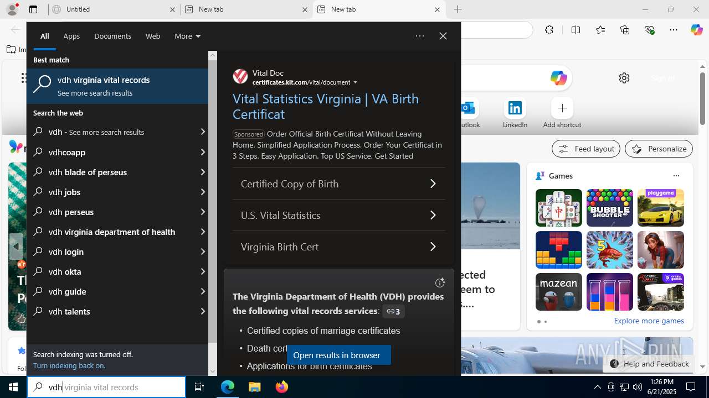
Task: Open File Explorer from the taskbar
Action: point(254,387)
